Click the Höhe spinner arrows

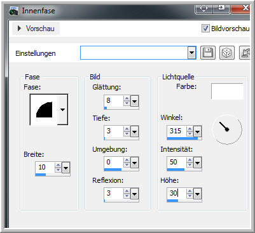pyautogui.click(x=190, y=194)
